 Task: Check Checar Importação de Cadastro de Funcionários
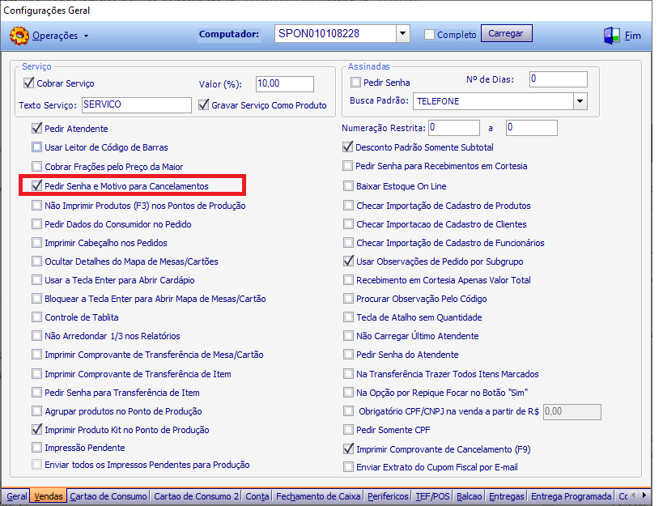coord(348,243)
